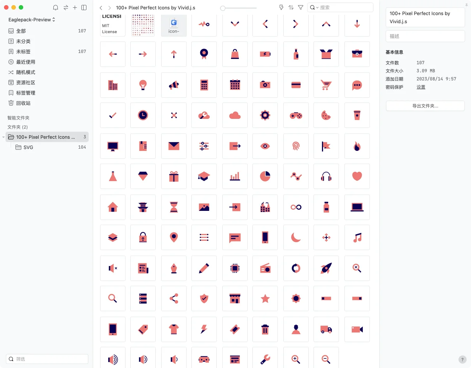
Task: Collapse the 100+ Pixel Perfect Icons folder
Action: pyautogui.click(x=4, y=137)
